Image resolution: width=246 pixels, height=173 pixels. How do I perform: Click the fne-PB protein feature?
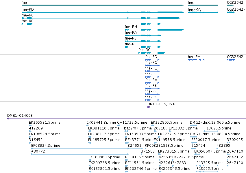152,89
